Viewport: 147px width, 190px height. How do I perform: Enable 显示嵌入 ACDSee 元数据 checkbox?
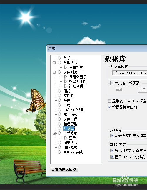109,101
